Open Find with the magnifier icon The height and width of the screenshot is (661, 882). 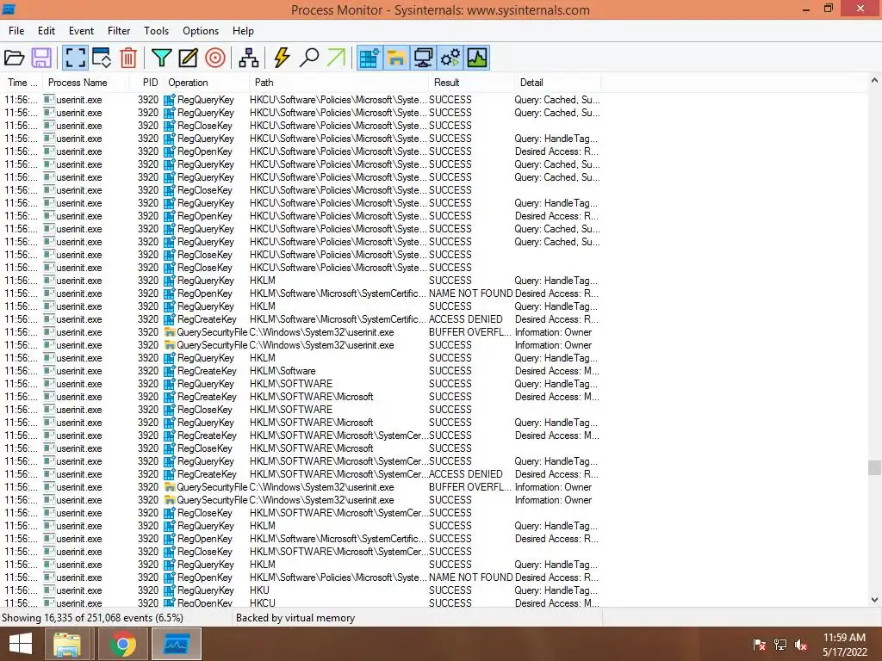tap(309, 58)
